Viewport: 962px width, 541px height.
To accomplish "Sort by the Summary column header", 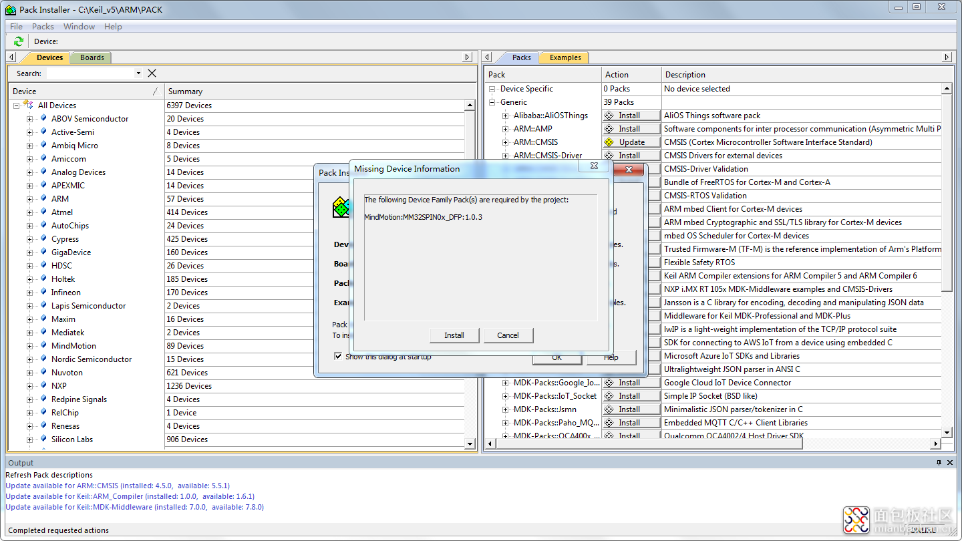I will click(319, 92).
